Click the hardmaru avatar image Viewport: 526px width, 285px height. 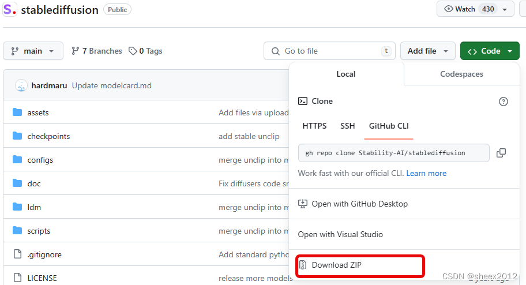pyautogui.click(x=21, y=85)
